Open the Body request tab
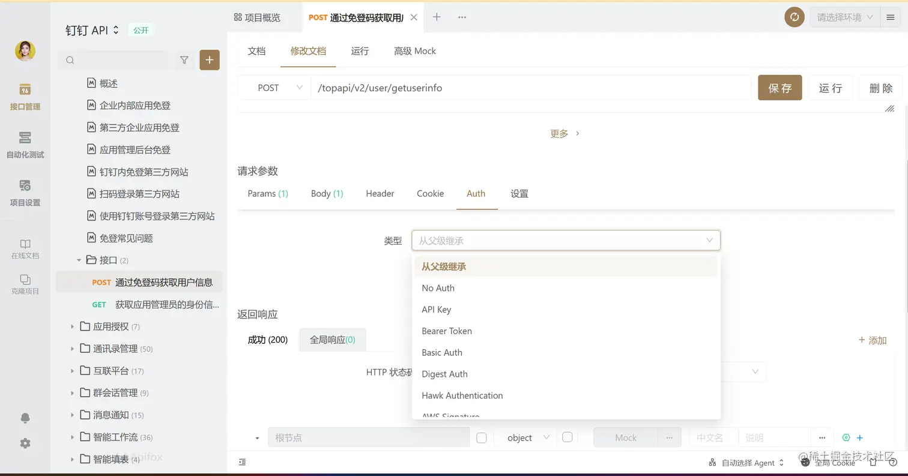This screenshot has height=476, width=908. coord(327,194)
